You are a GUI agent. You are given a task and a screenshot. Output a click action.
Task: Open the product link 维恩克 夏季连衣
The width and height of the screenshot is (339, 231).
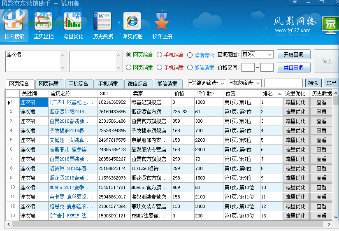click(x=71, y=207)
